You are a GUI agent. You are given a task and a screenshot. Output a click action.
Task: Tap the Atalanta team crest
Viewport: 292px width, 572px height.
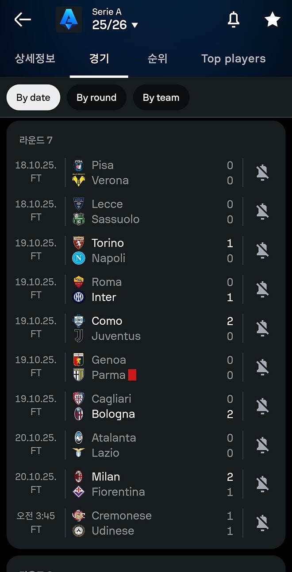(78, 438)
